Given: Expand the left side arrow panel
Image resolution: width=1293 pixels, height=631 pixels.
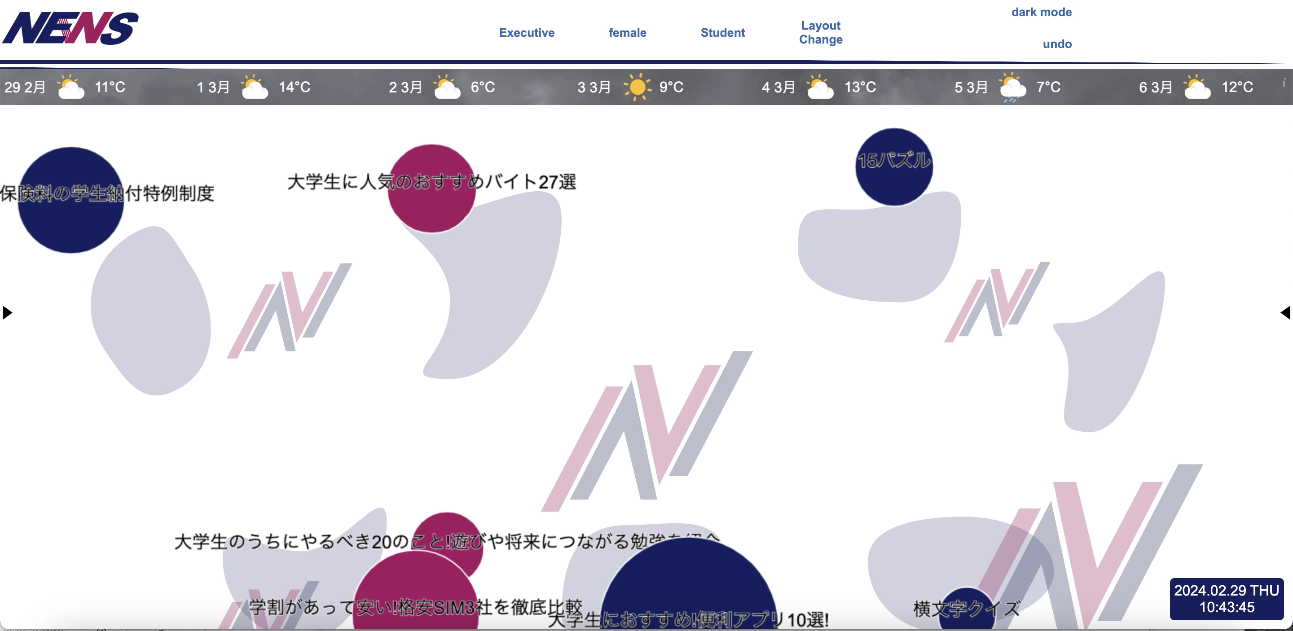Looking at the screenshot, I should 7,312.
